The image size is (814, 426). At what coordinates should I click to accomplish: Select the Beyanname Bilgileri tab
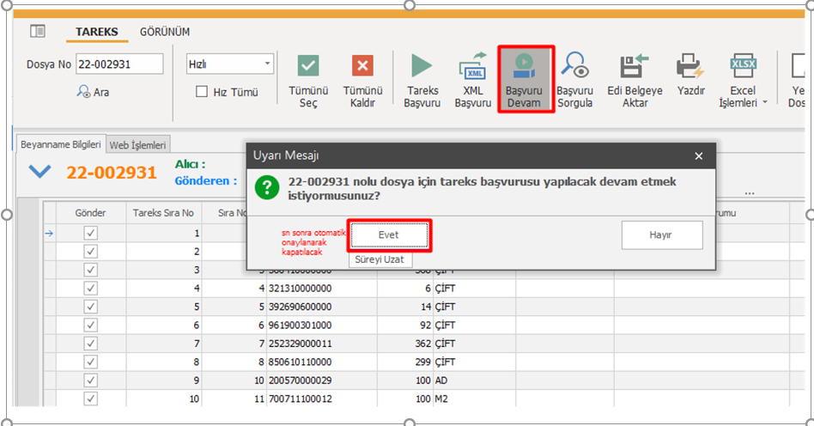pos(61,144)
